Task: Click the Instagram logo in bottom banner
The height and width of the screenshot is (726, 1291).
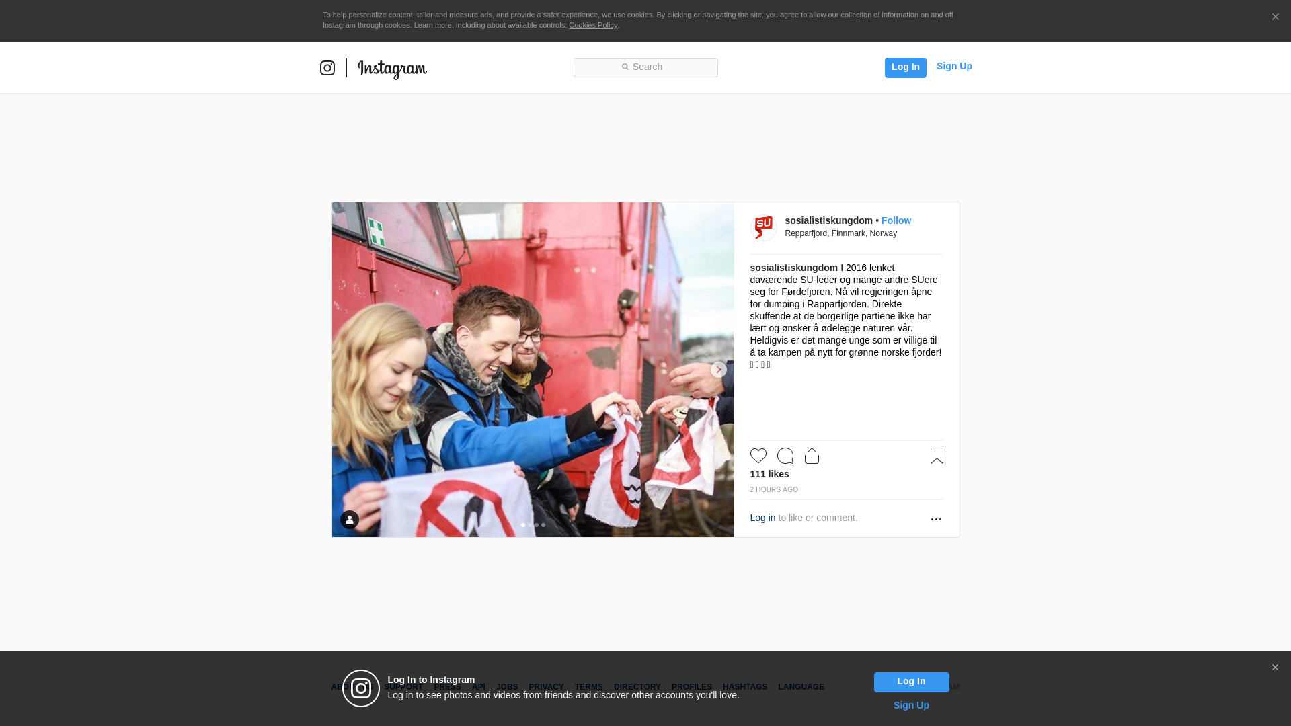Action: point(361,688)
